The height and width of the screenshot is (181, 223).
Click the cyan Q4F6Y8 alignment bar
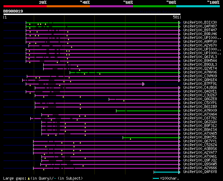click(166, 172)
